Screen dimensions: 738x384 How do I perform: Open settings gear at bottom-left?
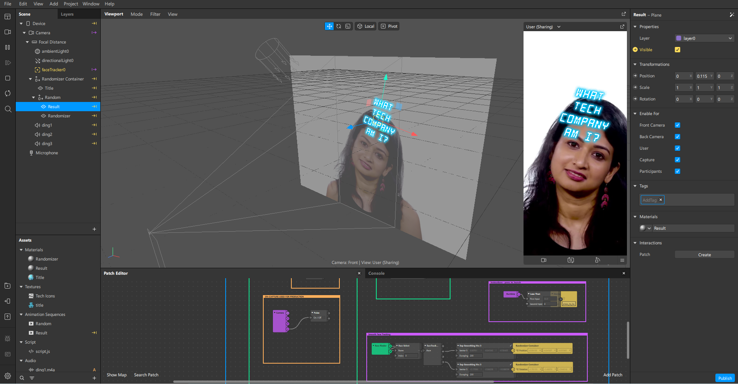point(7,376)
